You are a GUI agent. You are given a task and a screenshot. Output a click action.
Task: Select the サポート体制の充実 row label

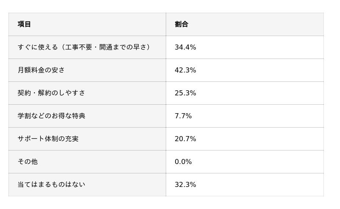tap(48, 139)
